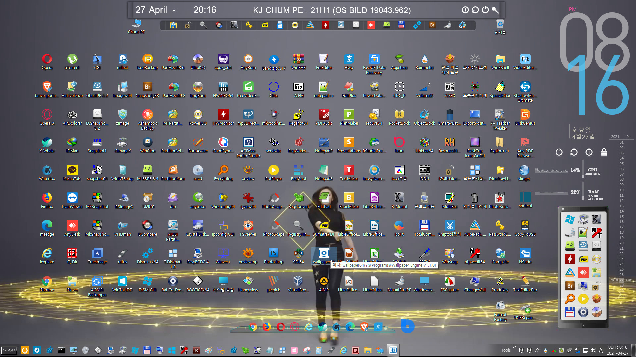This screenshot has width=636, height=357.
Task: Launch the VirtualBox shortcut
Action: [x=298, y=284]
